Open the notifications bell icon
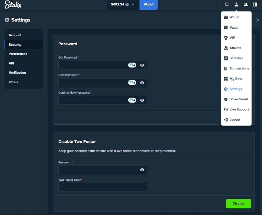The height and width of the screenshot is (215, 262). pos(246,4)
